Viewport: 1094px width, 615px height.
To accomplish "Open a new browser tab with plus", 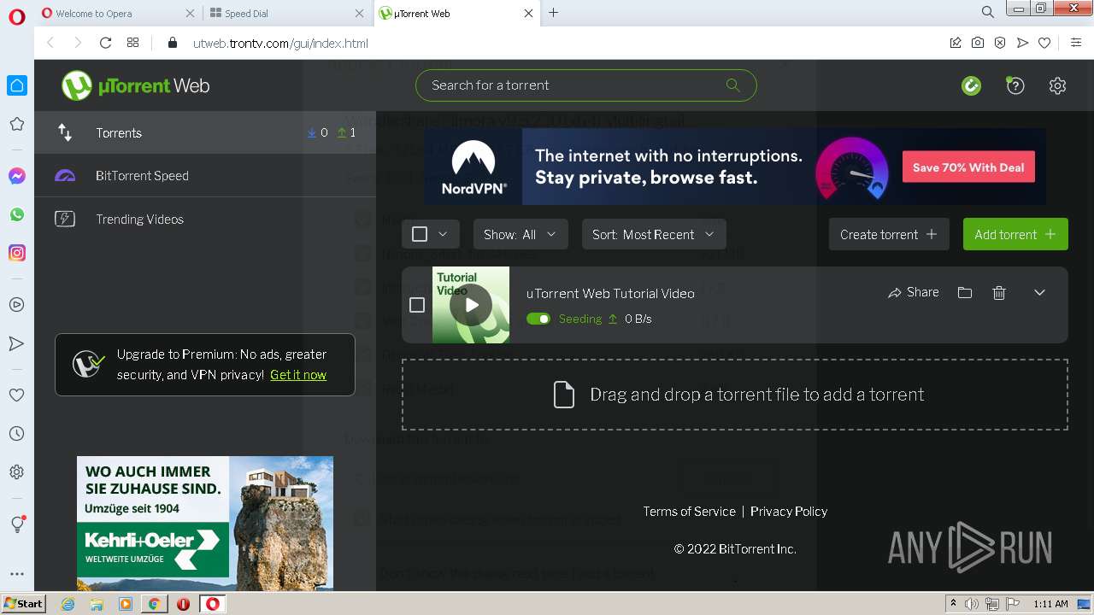I will 554,13.
